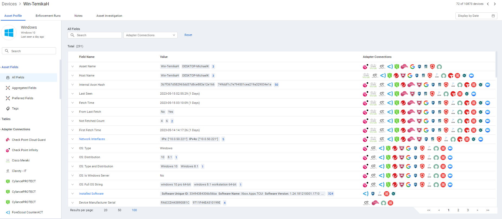This screenshot has width=502, height=219.
Task: Expand the Installed Software row
Action: pyautogui.click(x=73, y=194)
